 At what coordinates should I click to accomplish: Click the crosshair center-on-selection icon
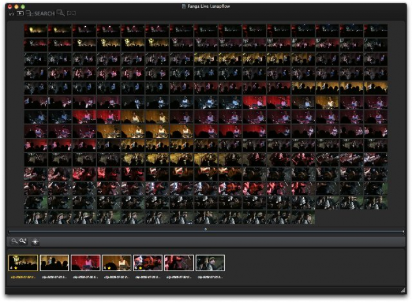click(x=35, y=242)
